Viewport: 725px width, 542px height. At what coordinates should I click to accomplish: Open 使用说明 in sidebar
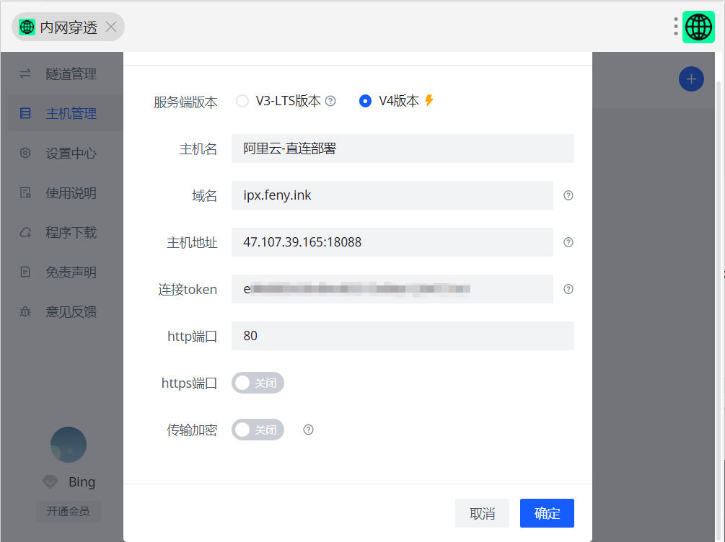[66, 192]
